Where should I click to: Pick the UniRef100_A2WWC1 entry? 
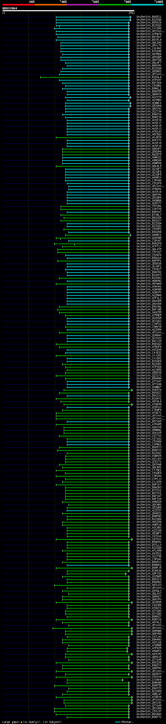149,103
